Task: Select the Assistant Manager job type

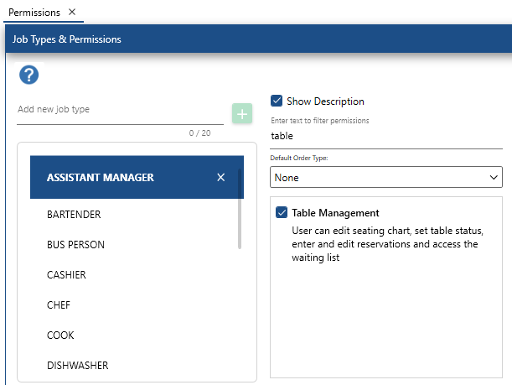Action: click(x=101, y=178)
